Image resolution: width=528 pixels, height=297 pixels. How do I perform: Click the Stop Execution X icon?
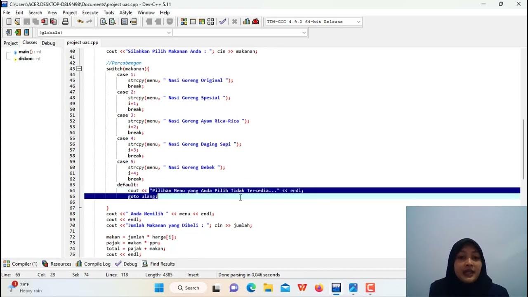(235, 21)
